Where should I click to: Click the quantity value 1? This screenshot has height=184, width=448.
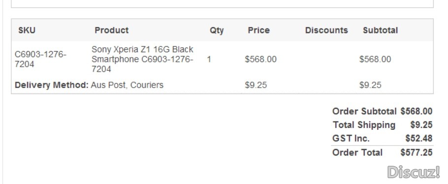(209, 60)
